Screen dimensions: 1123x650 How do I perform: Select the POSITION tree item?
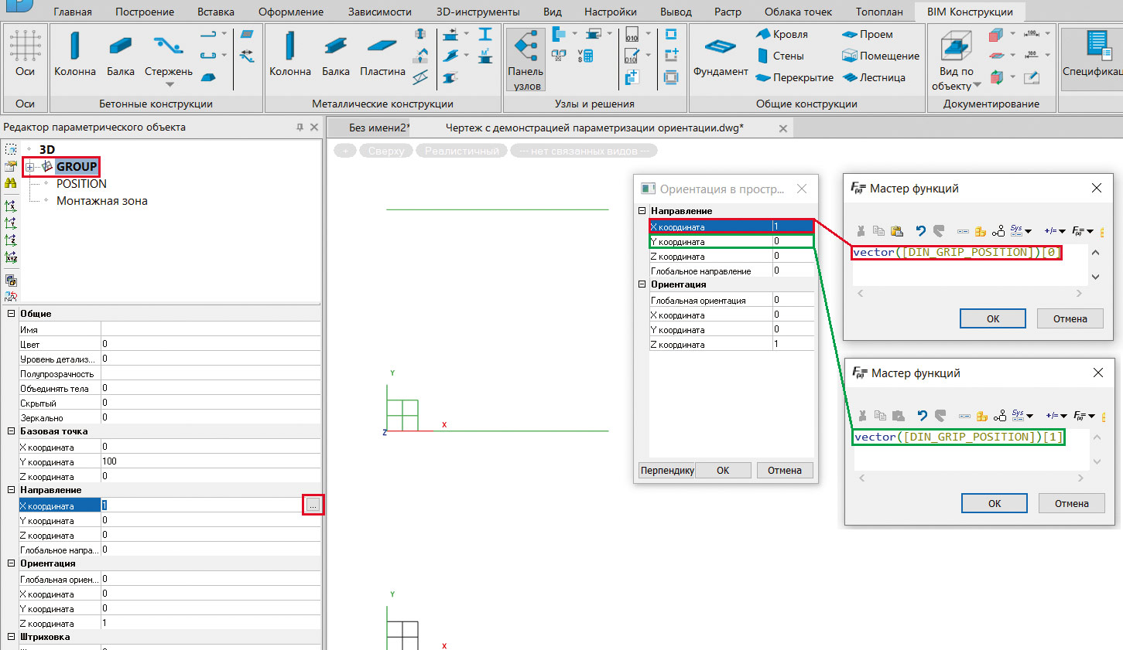pyautogui.click(x=81, y=184)
